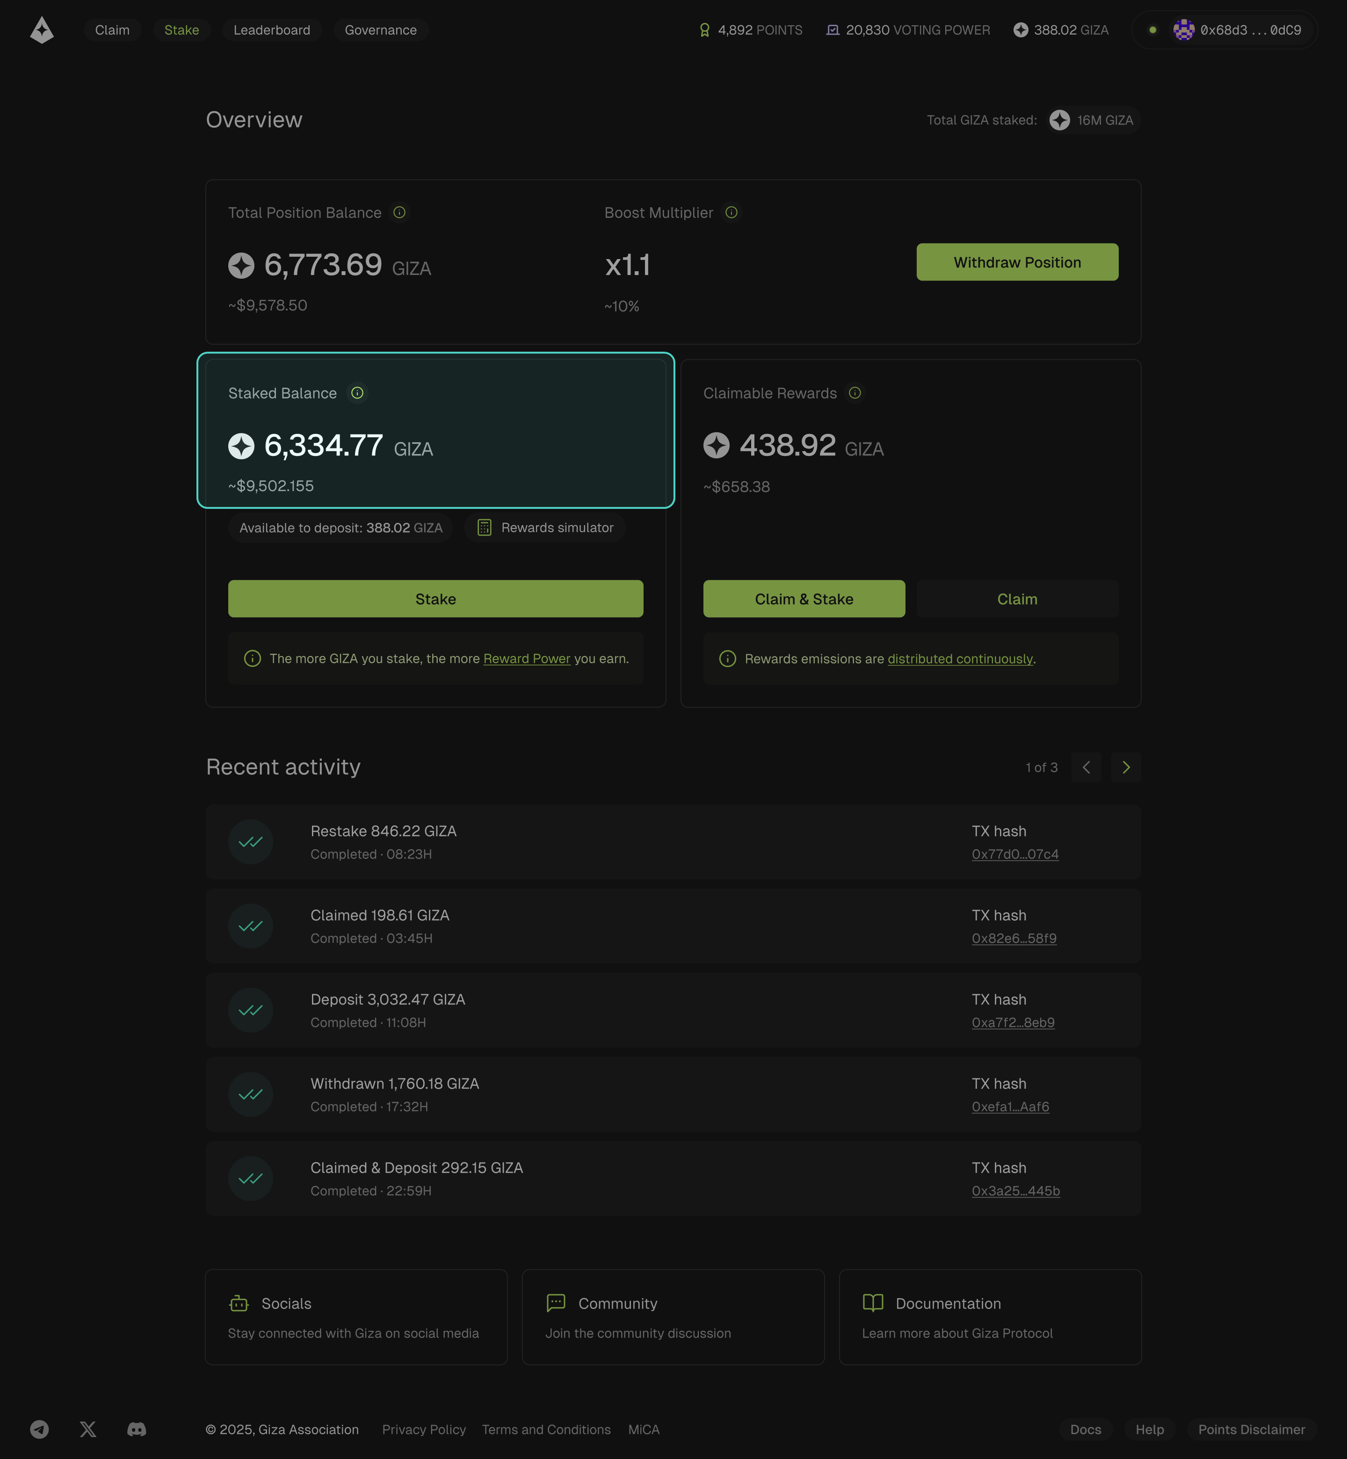The height and width of the screenshot is (1459, 1347).
Task: Show info for Boost Multiplier
Action: (x=731, y=212)
